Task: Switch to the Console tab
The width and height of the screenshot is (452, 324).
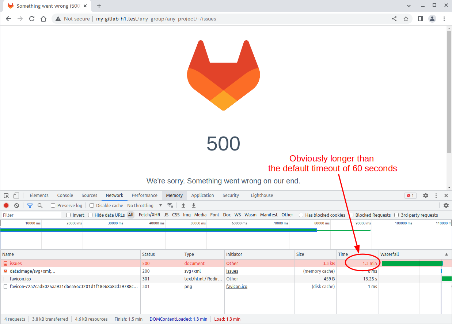Action: click(65, 195)
